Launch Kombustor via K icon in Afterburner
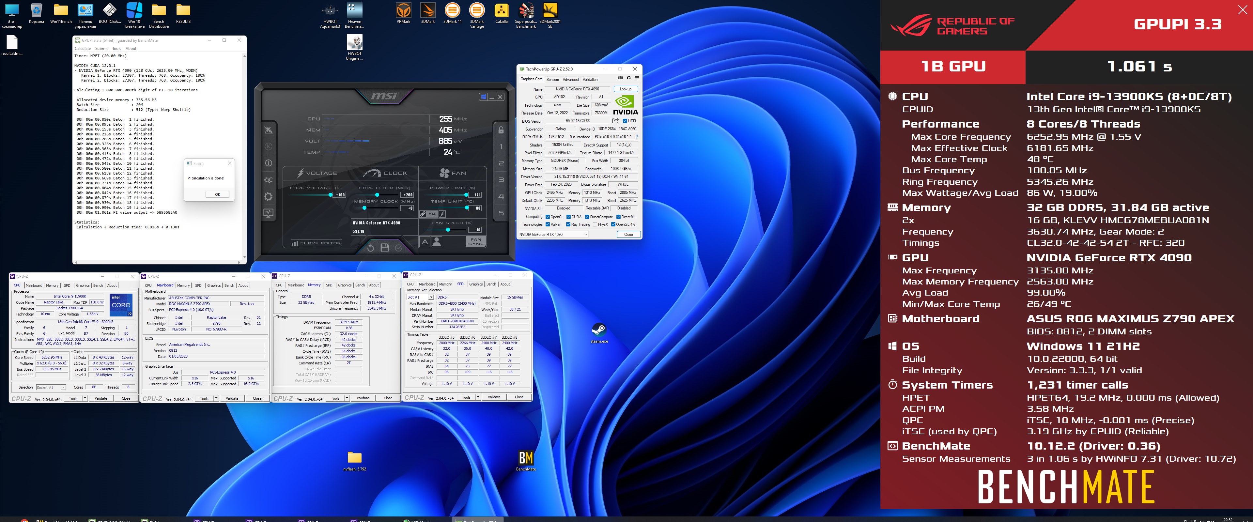This screenshot has height=522, width=1253. tap(268, 146)
